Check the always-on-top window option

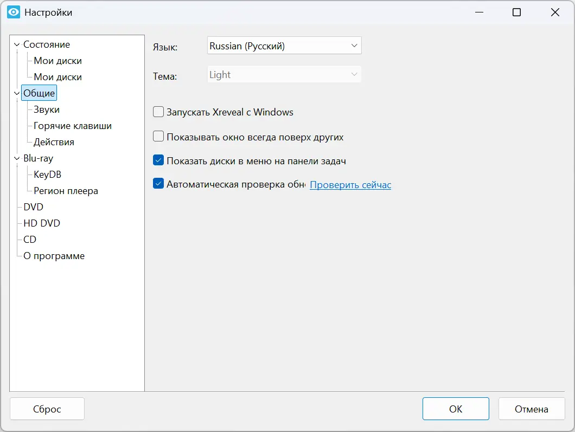pyautogui.click(x=158, y=137)
